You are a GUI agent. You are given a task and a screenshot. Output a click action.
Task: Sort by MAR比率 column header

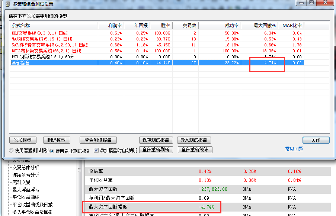[291, 26]
